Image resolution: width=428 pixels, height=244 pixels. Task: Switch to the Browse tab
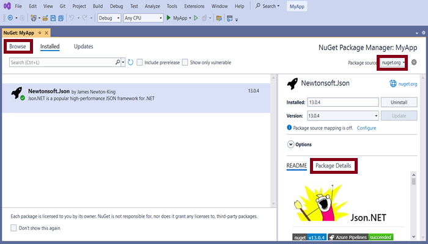18,46
